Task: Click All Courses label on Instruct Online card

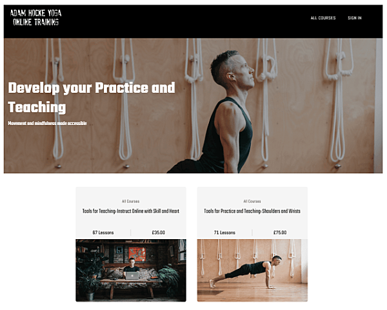Action: pos(130,201)
